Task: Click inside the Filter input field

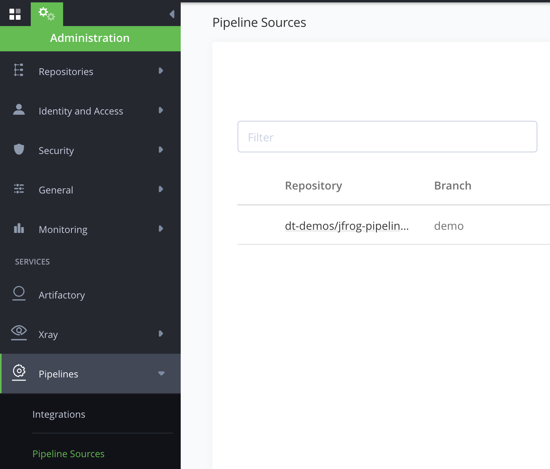Action: 387,137
